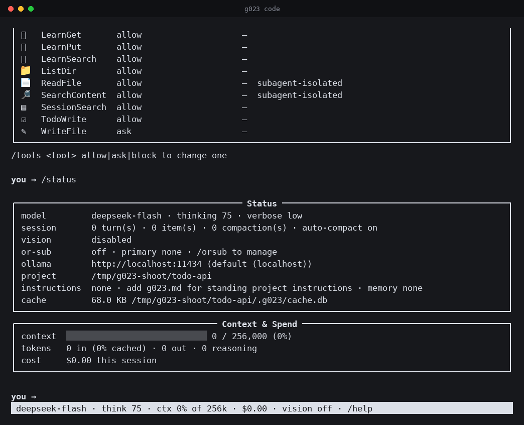
Task: Click the LearnGet tool name
Action: (x=61, y=35)
